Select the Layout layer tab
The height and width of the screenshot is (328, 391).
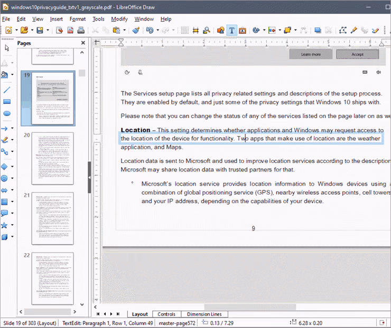tap(139, 314)
